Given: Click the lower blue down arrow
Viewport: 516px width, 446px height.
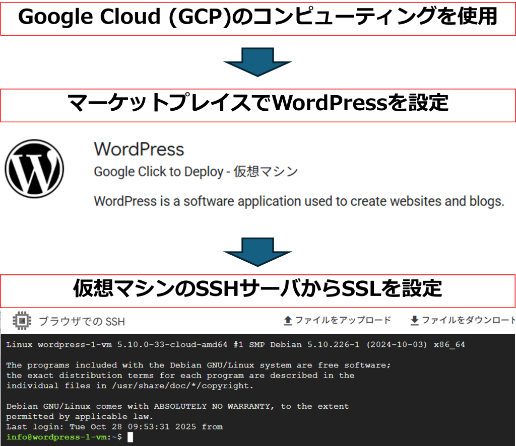Looking at the screenshot, I should point(257,252).
